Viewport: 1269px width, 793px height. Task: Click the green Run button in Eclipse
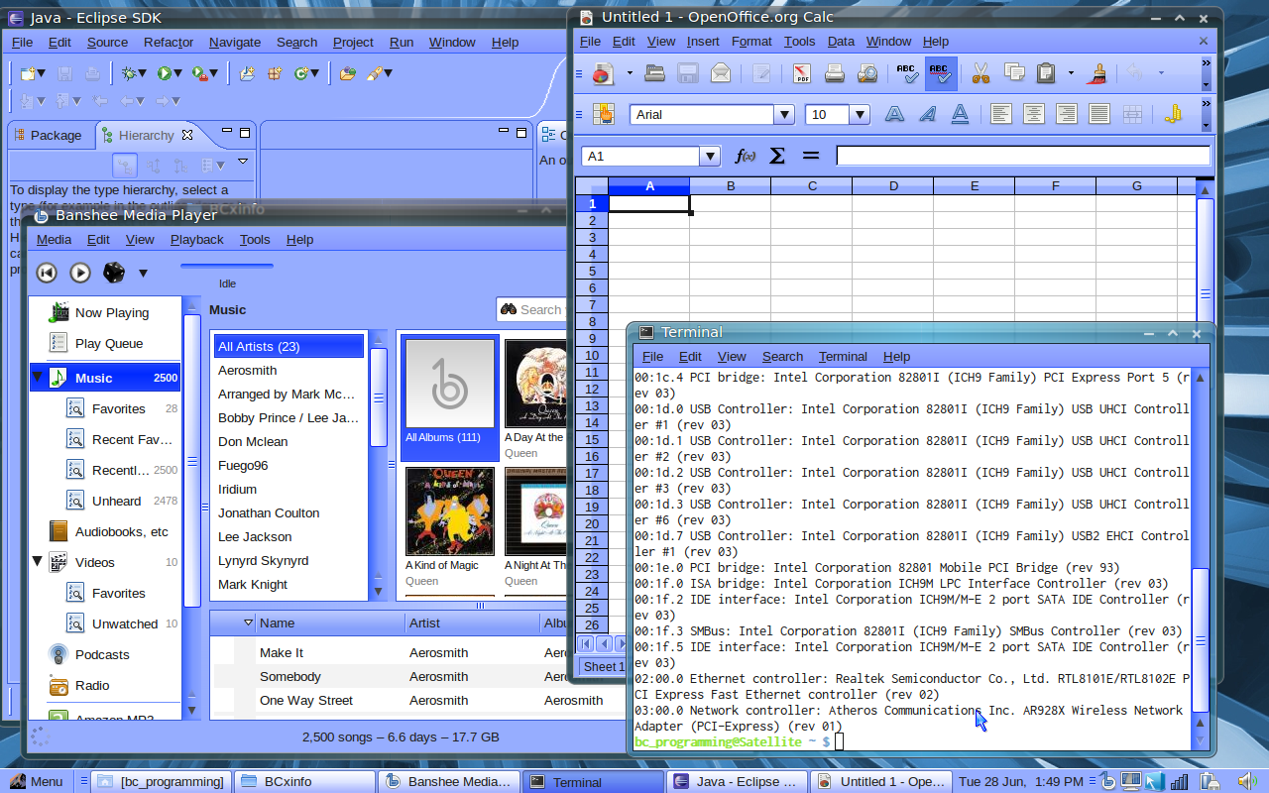coord(164,73)
